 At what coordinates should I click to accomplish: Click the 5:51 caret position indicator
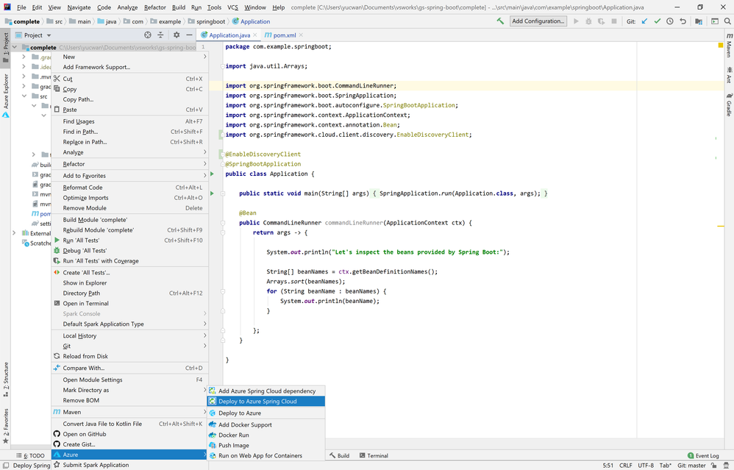coord(607,466)
